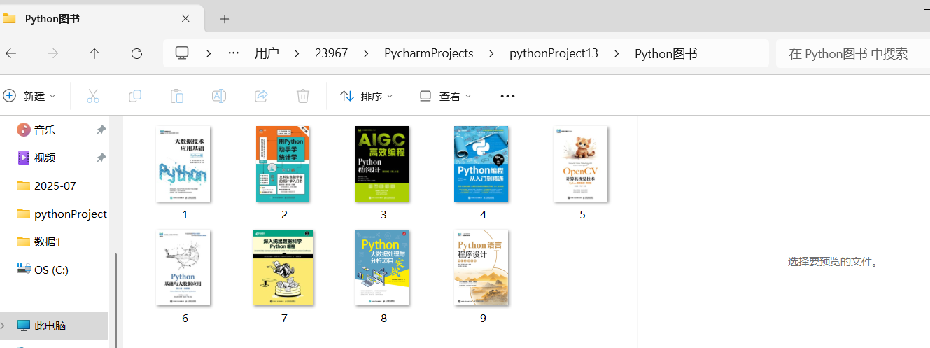930x348 pixels.
Task: Expand chevron after pythonProject13 in path
Action: (x=617, y=53)
